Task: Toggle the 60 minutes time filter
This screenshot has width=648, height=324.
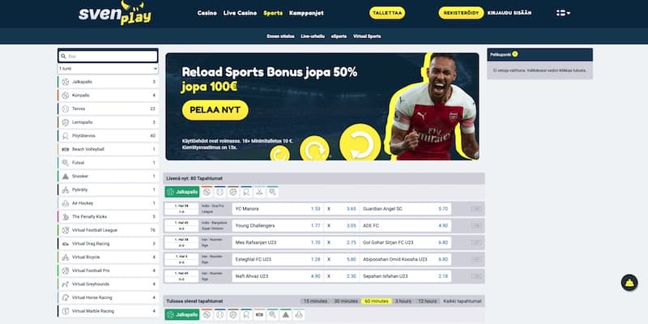Action: [377, 301]
